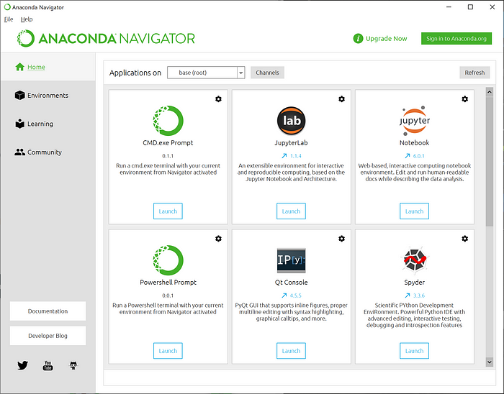
Task: Click JupyterLab version 1.1.4 link
Action: pyautogui.click(x=296, y=156)
